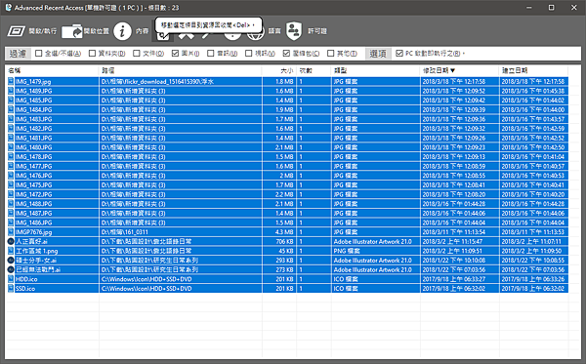The height and width of the screenshot is (364, 586).
Task: Click the Illustrator icon of 已經無法戰鬥.ai
Action: (11, 269)
